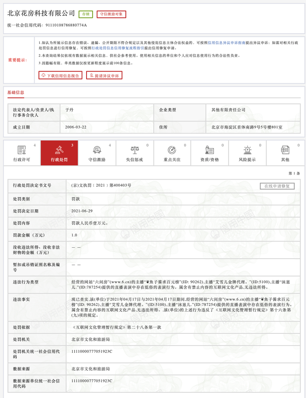Select credit code 91110108786880774A
The image size is (306, 398).
[66, 25]
